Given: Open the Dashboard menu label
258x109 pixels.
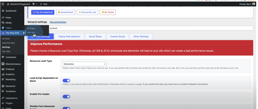Looking at the screenshot, I should point(11,11).
